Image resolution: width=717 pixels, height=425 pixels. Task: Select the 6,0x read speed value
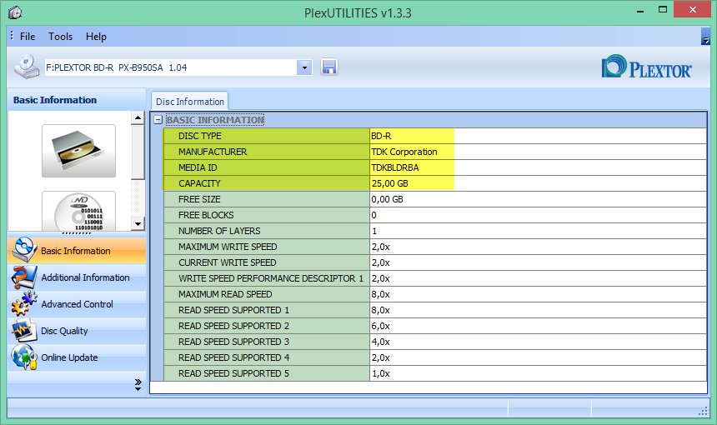coord(381,327)
